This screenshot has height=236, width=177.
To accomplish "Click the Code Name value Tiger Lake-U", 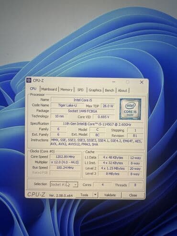I will (67, 105).
